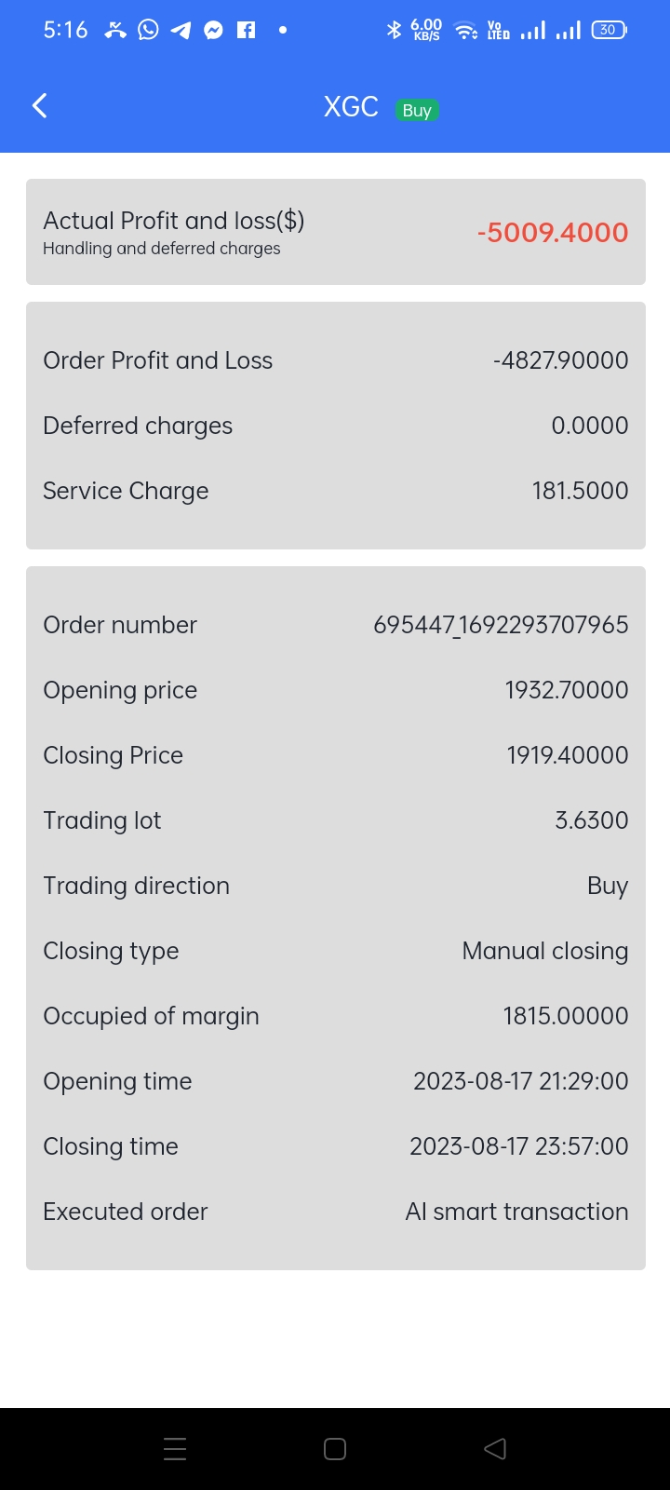Tap the battery level indicator
670x1490 pixels.
pos(609,30)
